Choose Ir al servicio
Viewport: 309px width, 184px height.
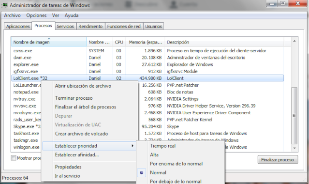67,176
